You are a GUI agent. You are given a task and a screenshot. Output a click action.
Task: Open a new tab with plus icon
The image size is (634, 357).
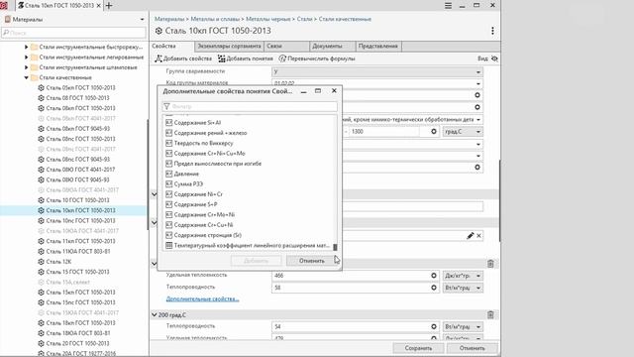coord(109,6)
